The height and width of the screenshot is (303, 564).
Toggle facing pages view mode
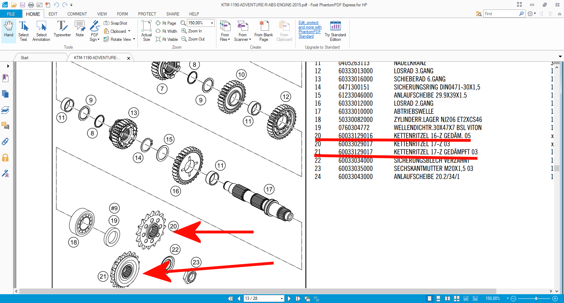coord(447,298)
